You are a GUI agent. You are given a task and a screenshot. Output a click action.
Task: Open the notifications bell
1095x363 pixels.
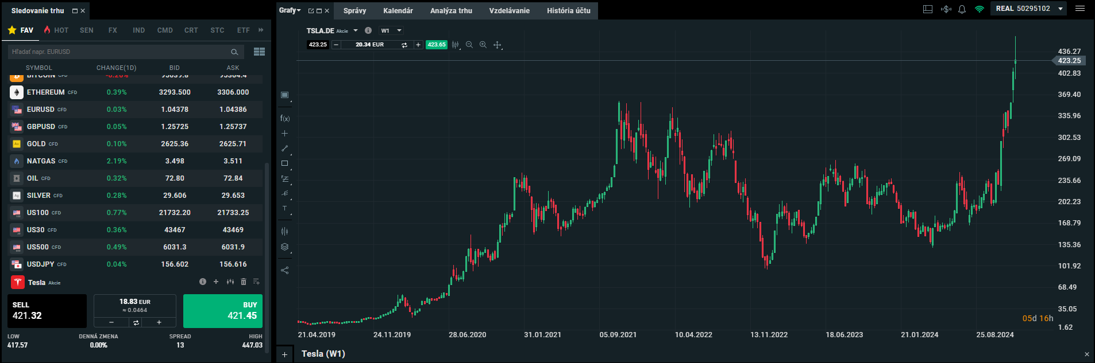[962, 9]
